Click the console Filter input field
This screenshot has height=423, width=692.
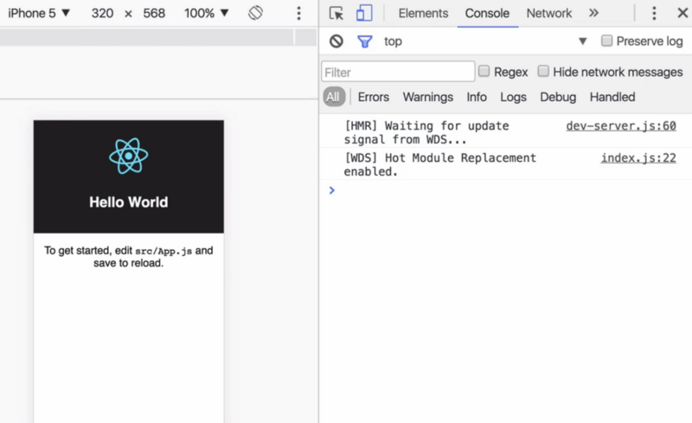click(398, 72)
